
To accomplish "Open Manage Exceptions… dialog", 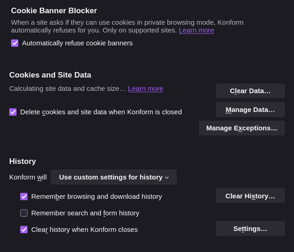I will [x=242, y=128].
